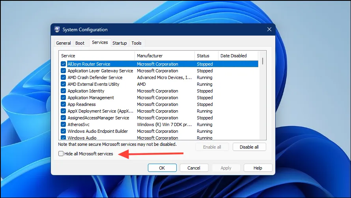Toggle the AtherosSvc service checkbox
The image size is (351, 198).
[x=63, y=124]
